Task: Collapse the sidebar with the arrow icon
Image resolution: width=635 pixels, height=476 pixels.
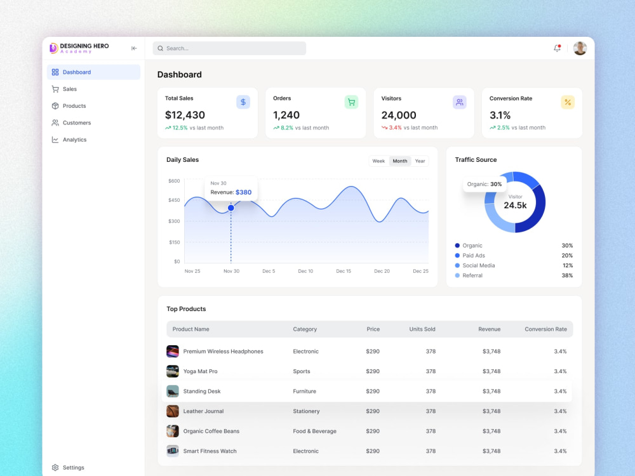Action: coord(134,48)
